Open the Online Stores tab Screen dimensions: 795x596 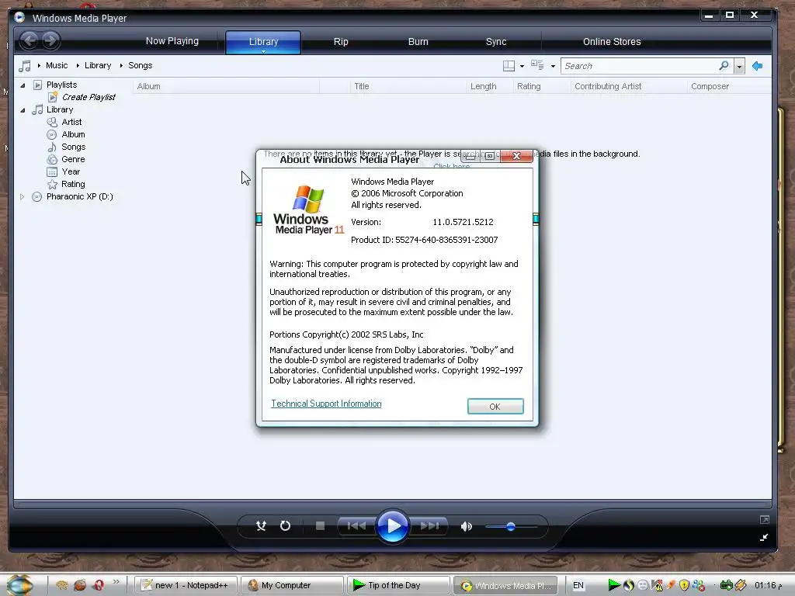612,42
